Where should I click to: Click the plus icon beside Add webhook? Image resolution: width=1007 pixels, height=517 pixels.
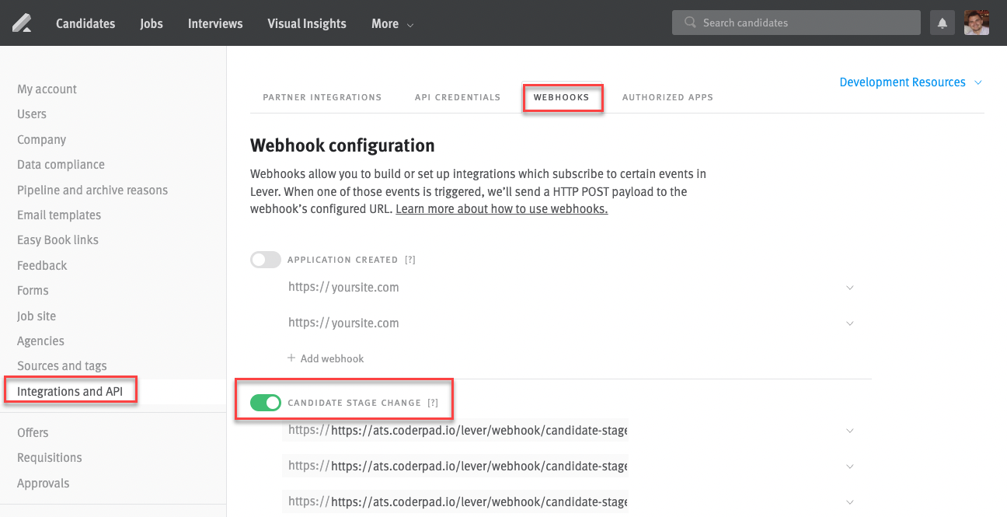tap(291, 358)
